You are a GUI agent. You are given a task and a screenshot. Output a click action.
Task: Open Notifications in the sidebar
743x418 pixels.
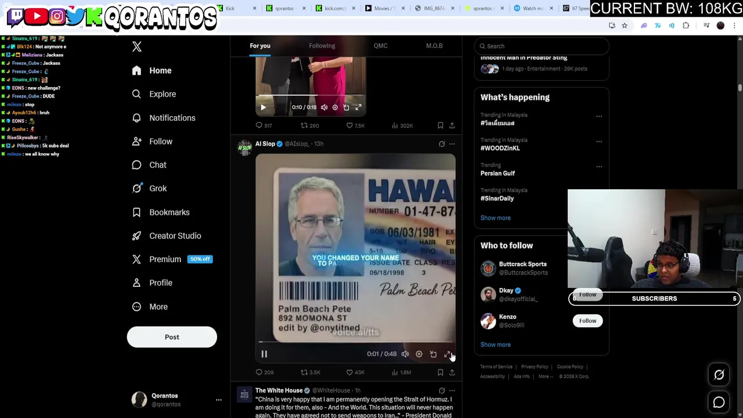(164, 118)
